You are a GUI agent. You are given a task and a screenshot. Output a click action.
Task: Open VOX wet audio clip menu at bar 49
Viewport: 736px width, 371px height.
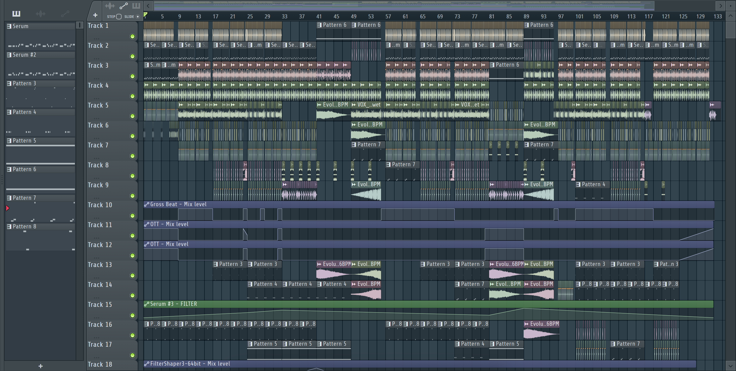point(354,105)
